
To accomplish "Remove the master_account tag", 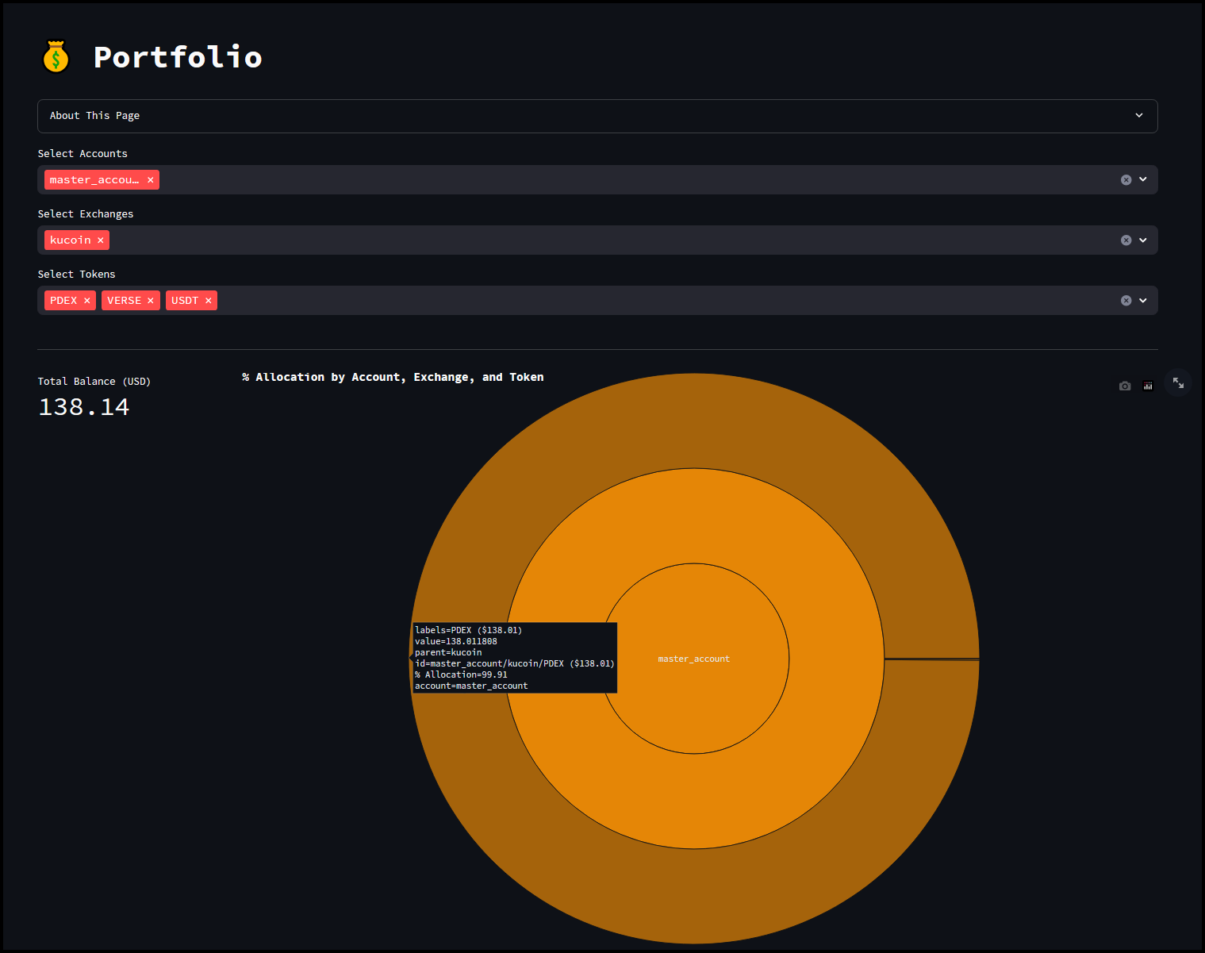I will [x=150, y=180].
